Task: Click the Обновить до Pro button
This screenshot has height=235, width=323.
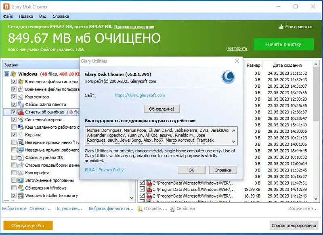Action: click(28, 225)
